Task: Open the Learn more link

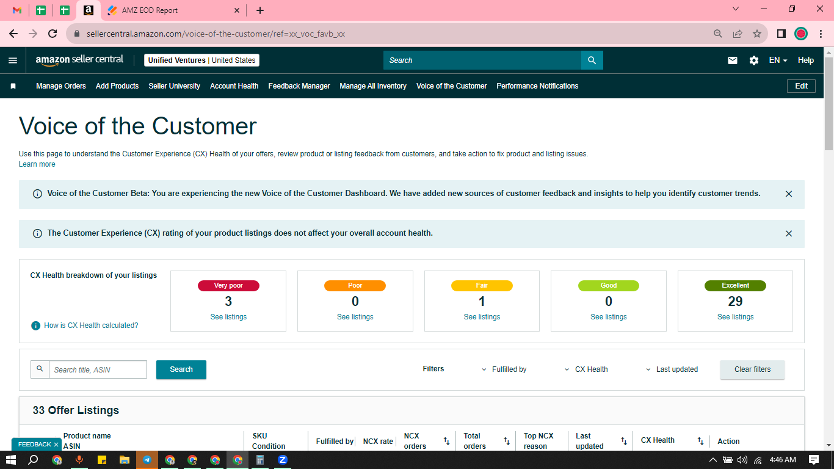Action: tap(37, 164)
